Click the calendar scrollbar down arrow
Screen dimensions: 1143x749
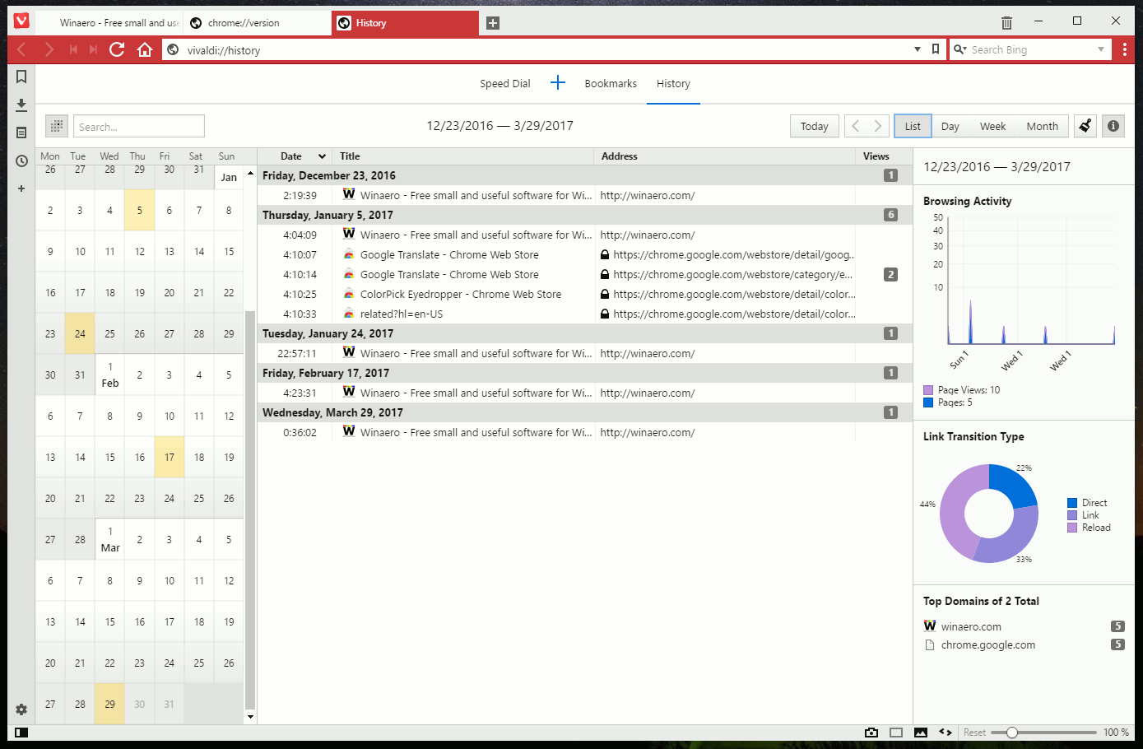(x=250, y=717)
